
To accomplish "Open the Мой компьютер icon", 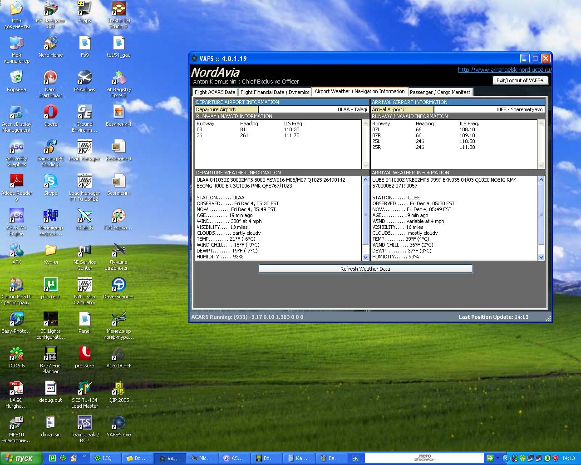I will 16,49.
